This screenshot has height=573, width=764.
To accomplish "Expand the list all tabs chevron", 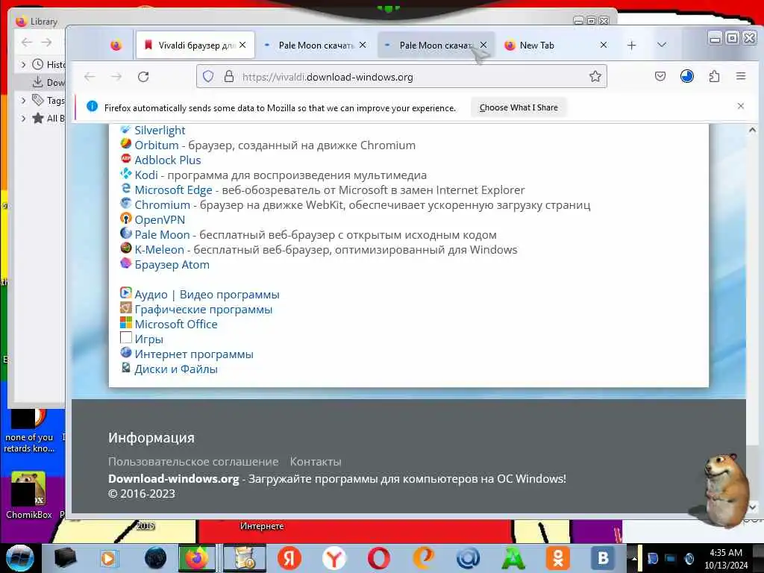I will pyautogui.click(x=661, y=45).
